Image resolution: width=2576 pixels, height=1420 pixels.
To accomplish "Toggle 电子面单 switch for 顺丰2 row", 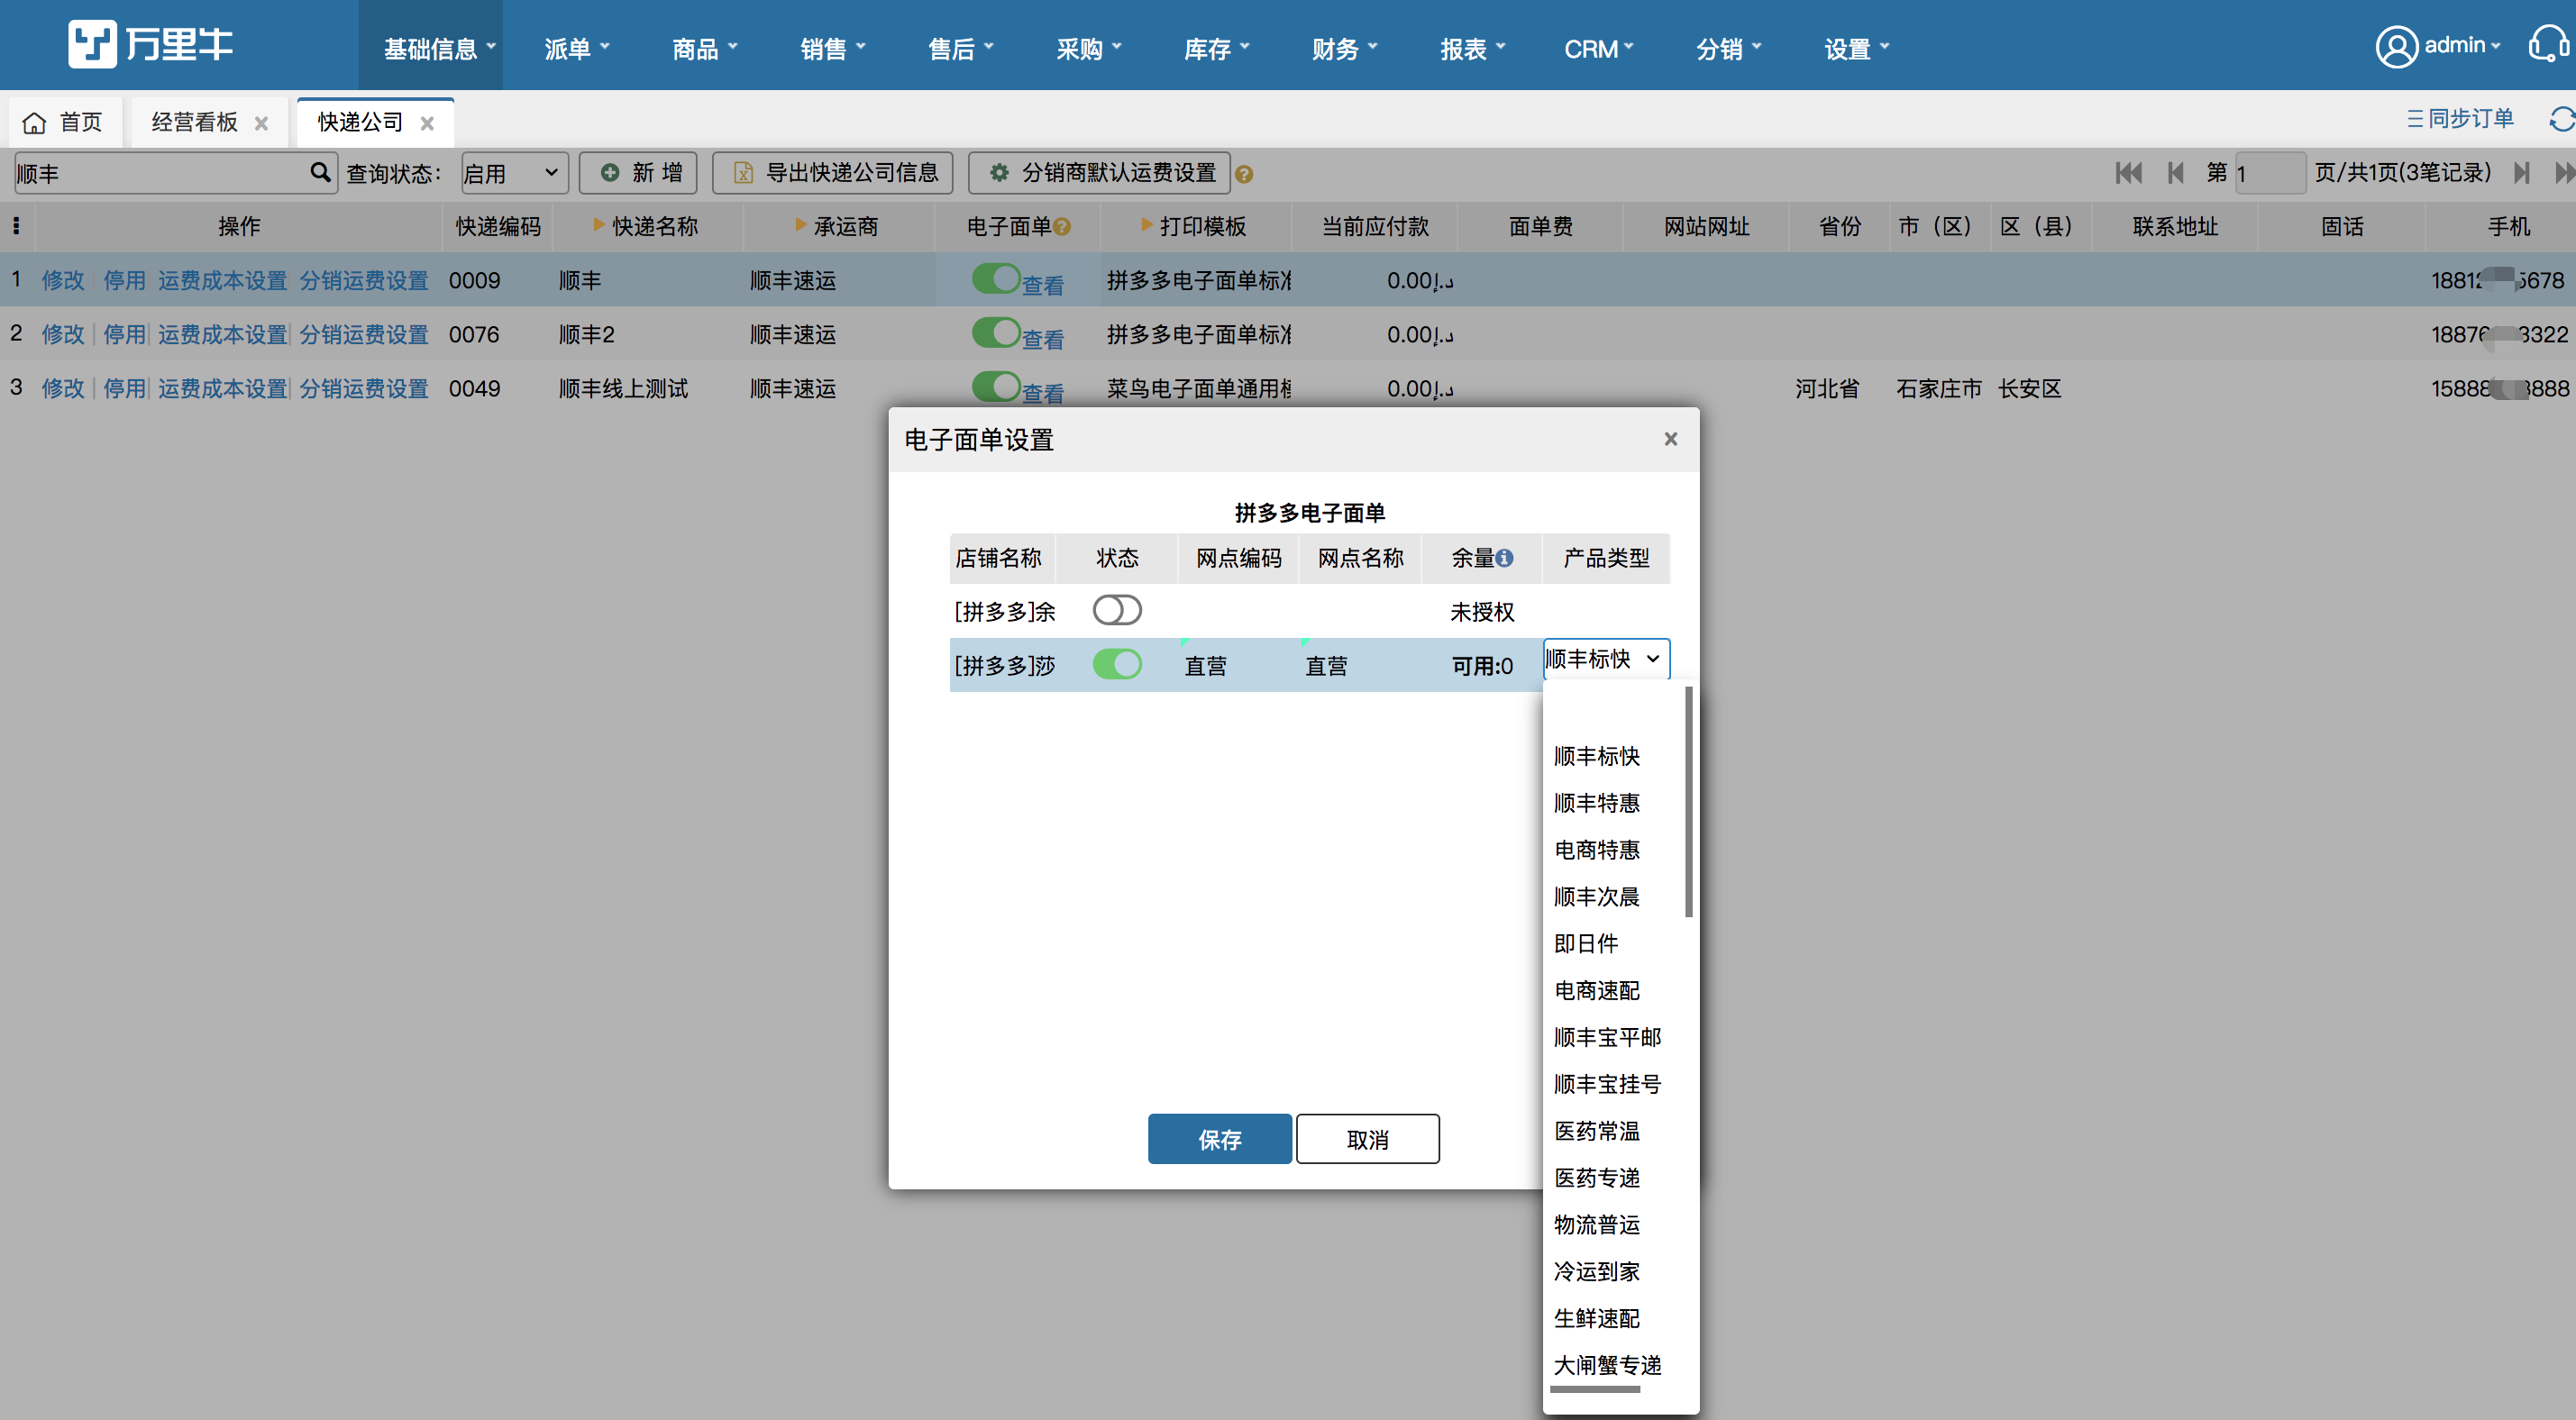I will click(x=995, y=332).
